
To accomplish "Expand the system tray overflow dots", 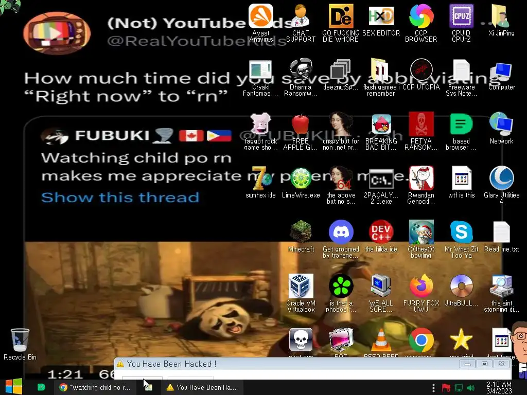I will pos(433,388).
